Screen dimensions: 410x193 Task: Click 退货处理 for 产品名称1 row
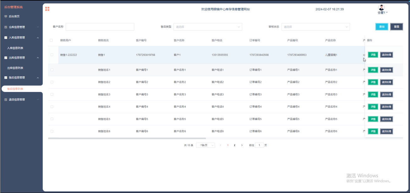[x=386, y=70]
